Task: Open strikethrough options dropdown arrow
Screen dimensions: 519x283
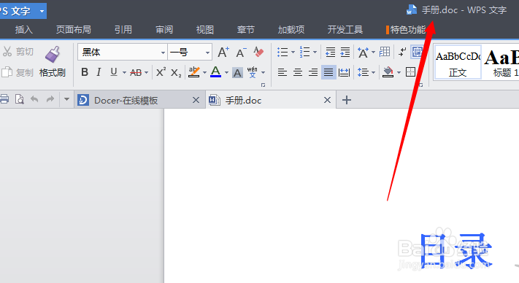Action: (x=146, y=72)
